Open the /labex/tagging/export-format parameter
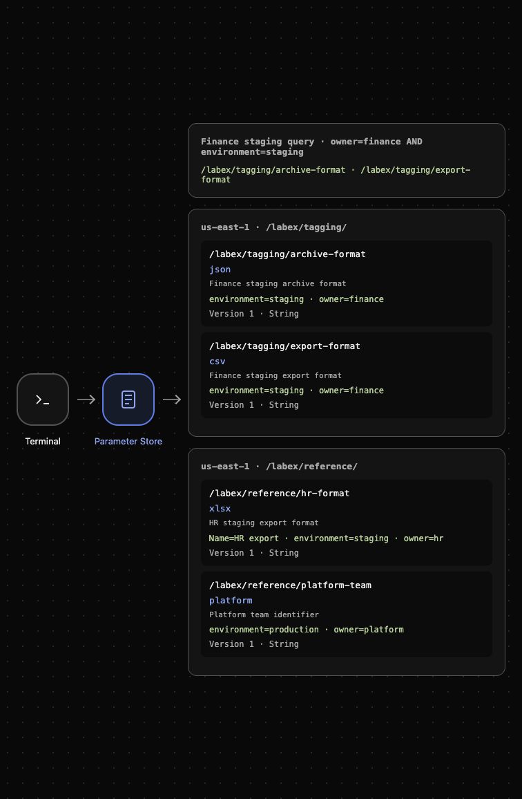 pyautogui.click(x=347, y=375)
